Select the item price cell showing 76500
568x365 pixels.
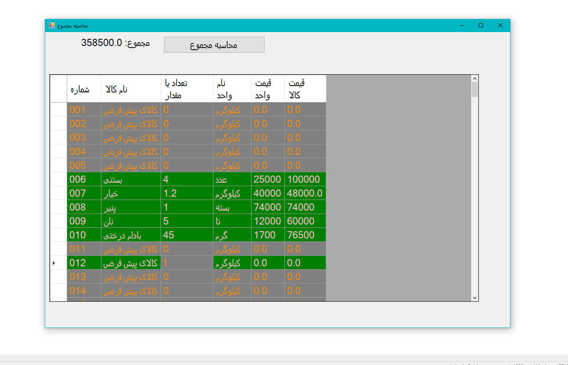305,235
